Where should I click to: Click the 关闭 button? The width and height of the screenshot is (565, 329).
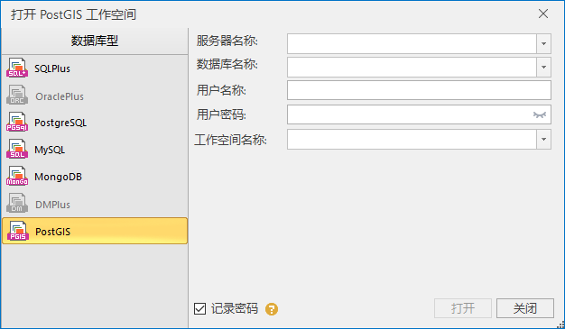pyautogui.click(x=525, y=308)
